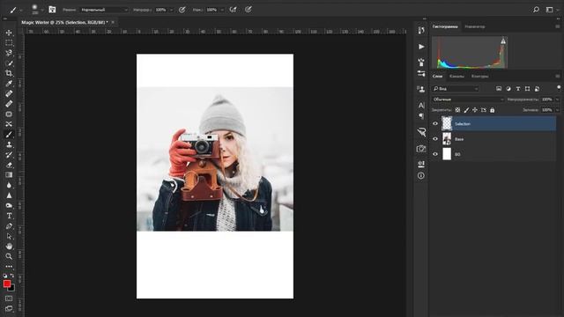Hide the Base layer
This screenshot has height=317, width=564.
pyautogui.click(x=435, y=139)
